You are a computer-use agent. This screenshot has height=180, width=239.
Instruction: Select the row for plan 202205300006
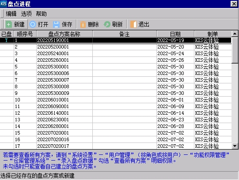(x=116, y=73)
